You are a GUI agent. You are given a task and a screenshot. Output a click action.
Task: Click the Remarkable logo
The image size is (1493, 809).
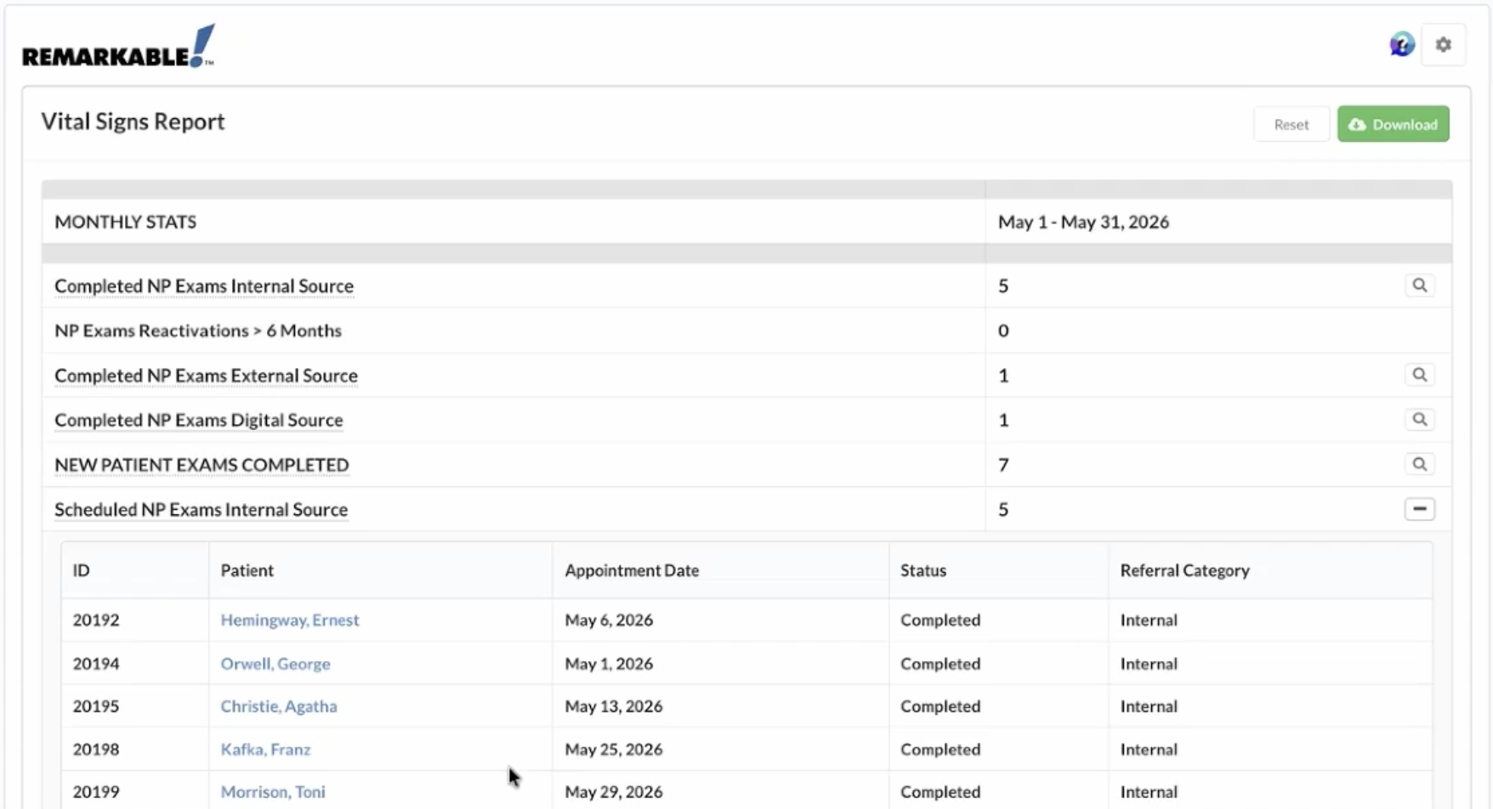(118, 46)
